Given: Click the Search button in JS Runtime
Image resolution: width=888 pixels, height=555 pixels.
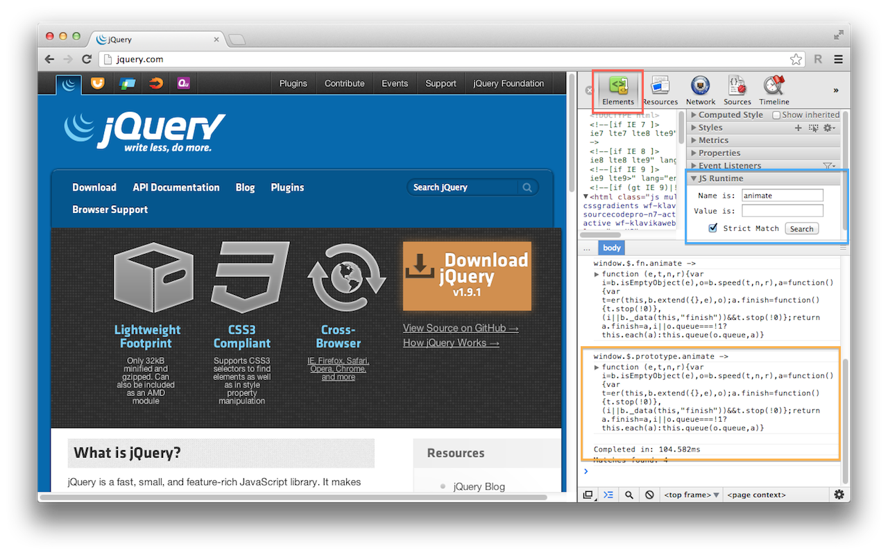Looking at the screenshot, I should (x=801, y=229).
